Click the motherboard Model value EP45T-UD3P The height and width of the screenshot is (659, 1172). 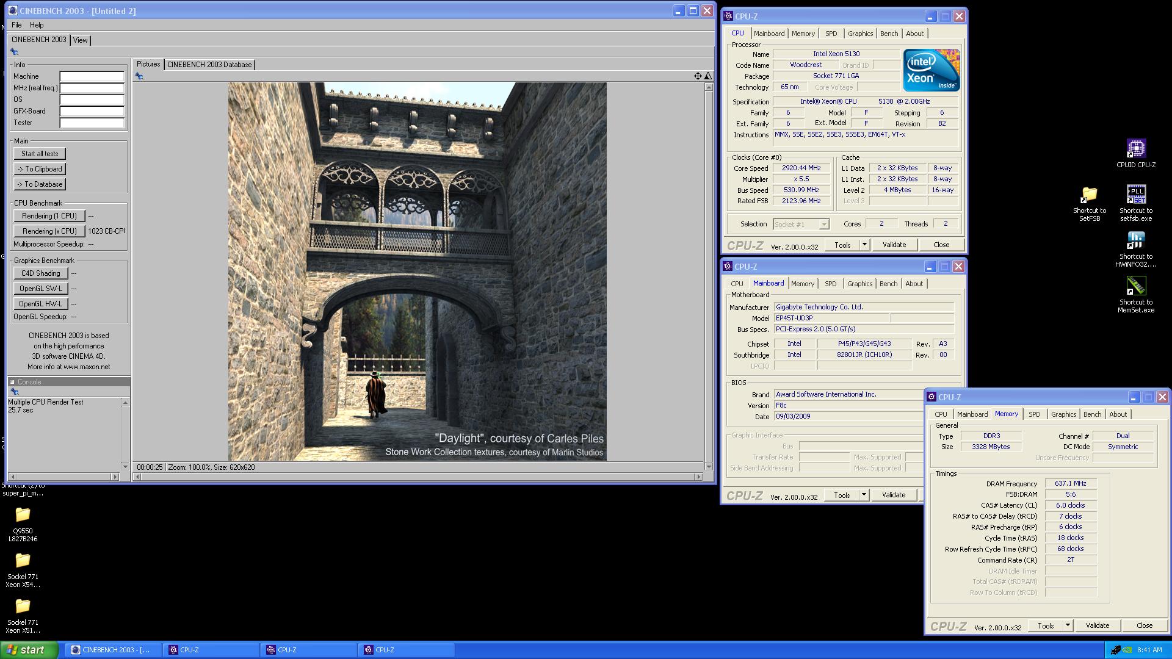click(x=831, y=318)
